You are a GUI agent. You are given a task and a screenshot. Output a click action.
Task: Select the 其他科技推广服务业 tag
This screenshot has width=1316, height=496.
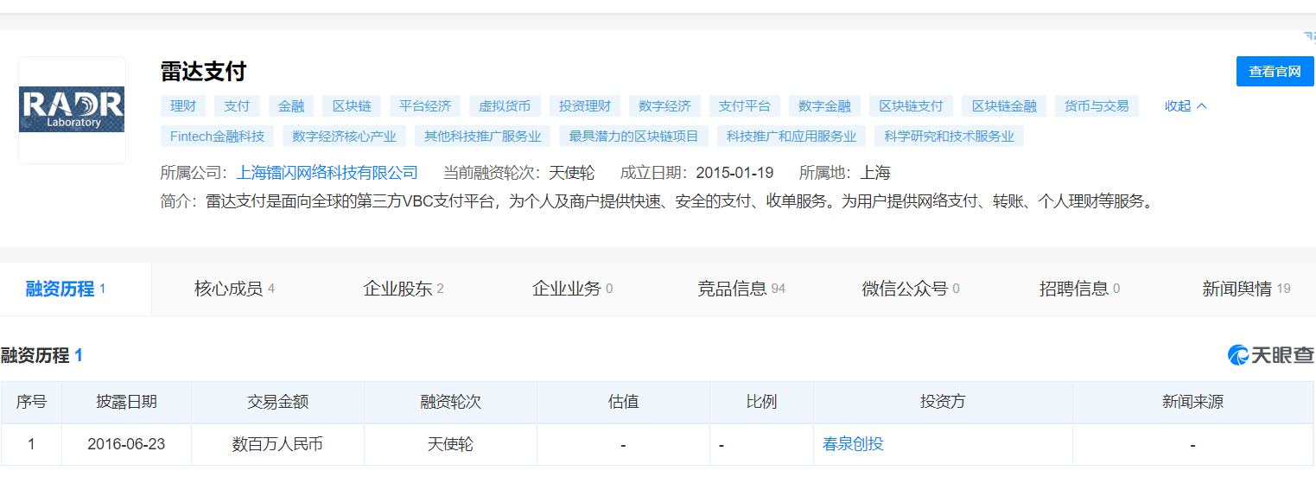coord(482,137)
